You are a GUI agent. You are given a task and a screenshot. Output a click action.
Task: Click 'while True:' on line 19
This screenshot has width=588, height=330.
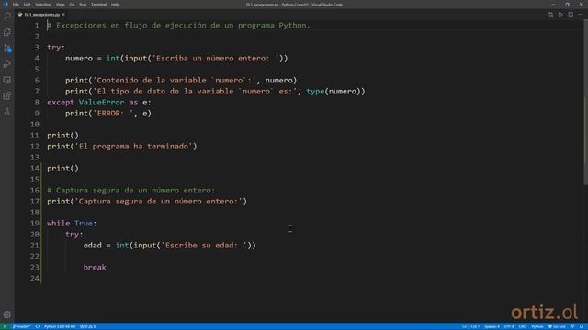pos(72,223)
